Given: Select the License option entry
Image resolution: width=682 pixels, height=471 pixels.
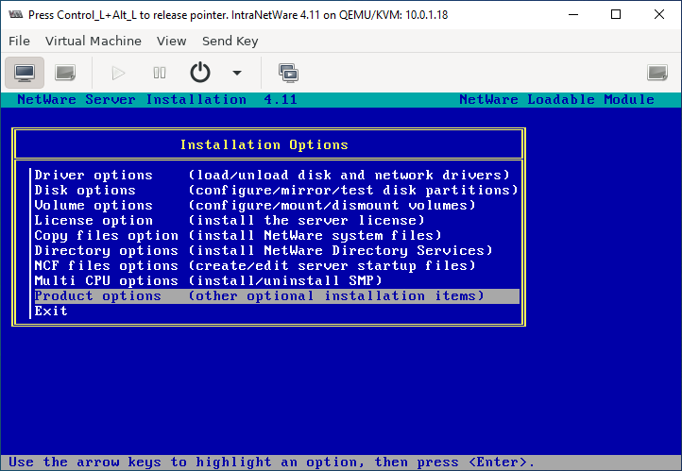Looking at the screenshot, I should (277, 220).
